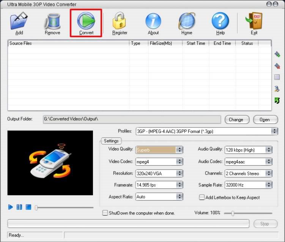Viewport: 285px width, 242px height.
Task: Click the Open output folder button
Action: [x=265, y=120]
